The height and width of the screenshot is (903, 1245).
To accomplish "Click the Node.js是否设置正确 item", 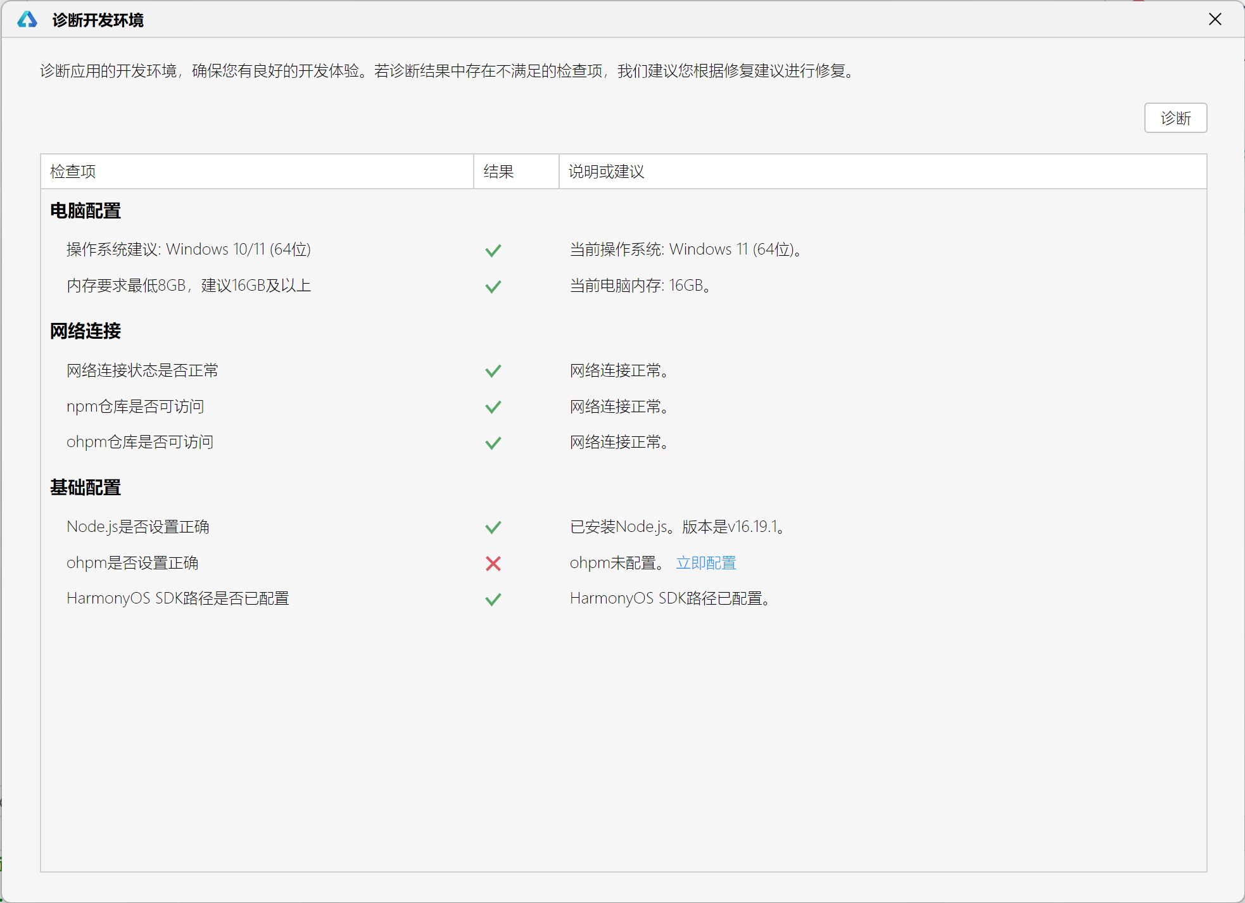I will point(137,527).
